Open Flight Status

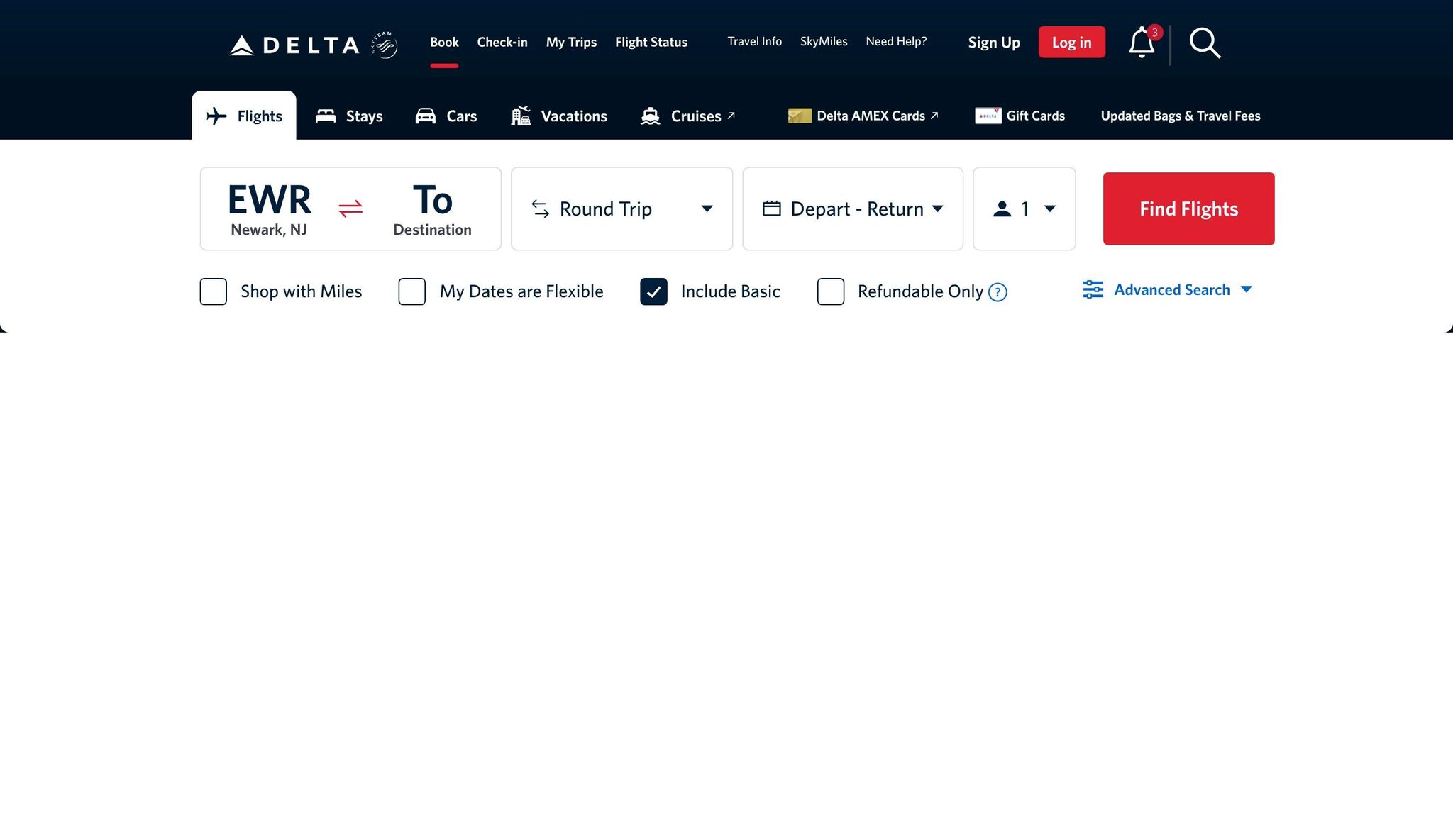pos(651,42)
